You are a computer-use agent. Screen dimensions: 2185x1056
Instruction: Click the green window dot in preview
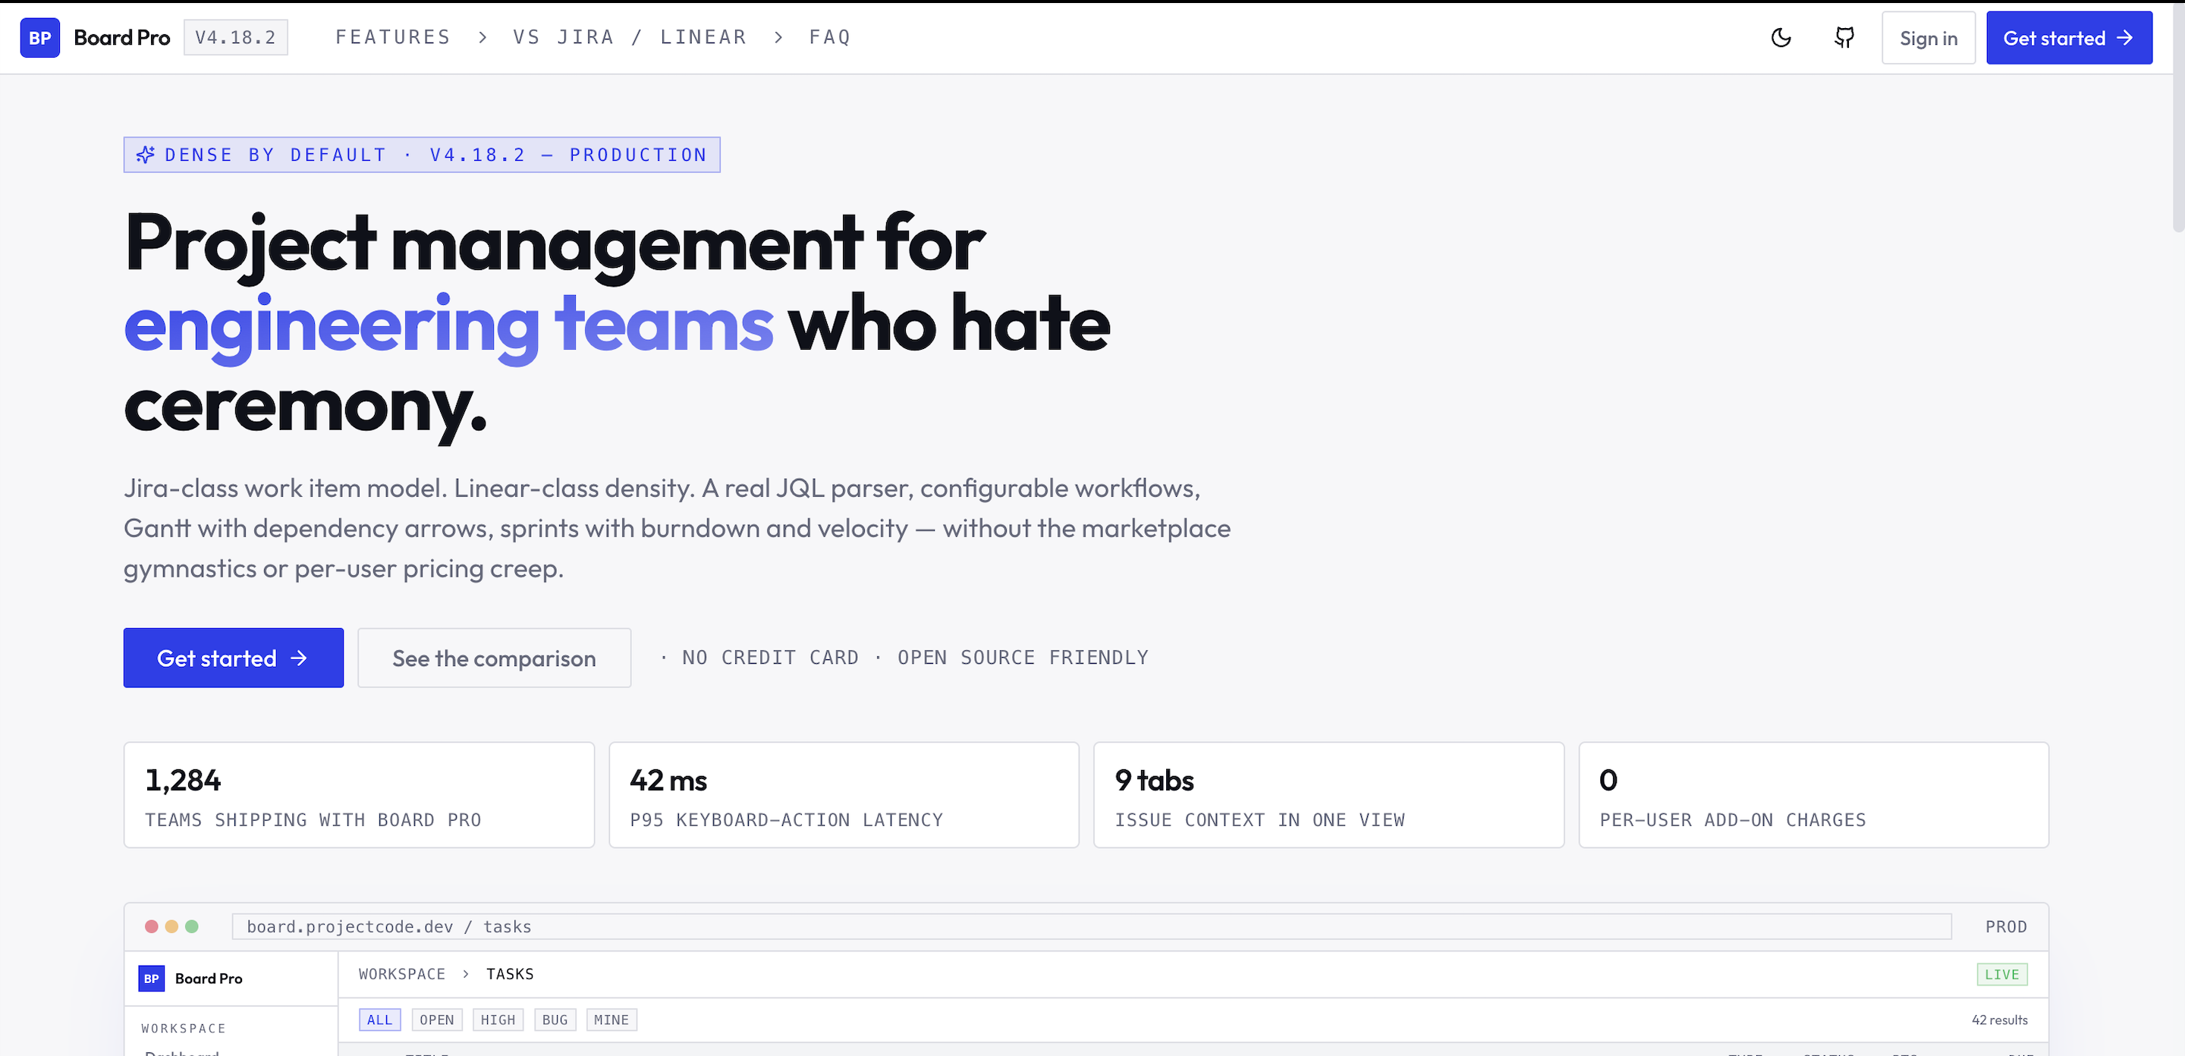point(192,926)
